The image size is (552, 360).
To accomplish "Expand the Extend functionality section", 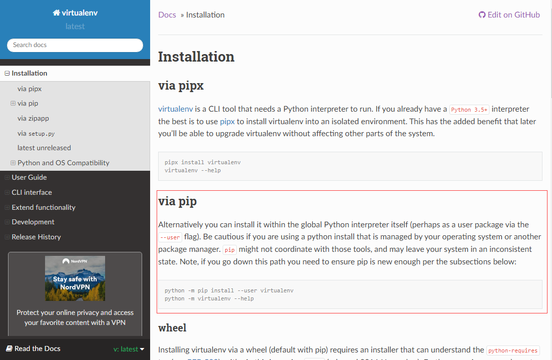I will (7, 207).
